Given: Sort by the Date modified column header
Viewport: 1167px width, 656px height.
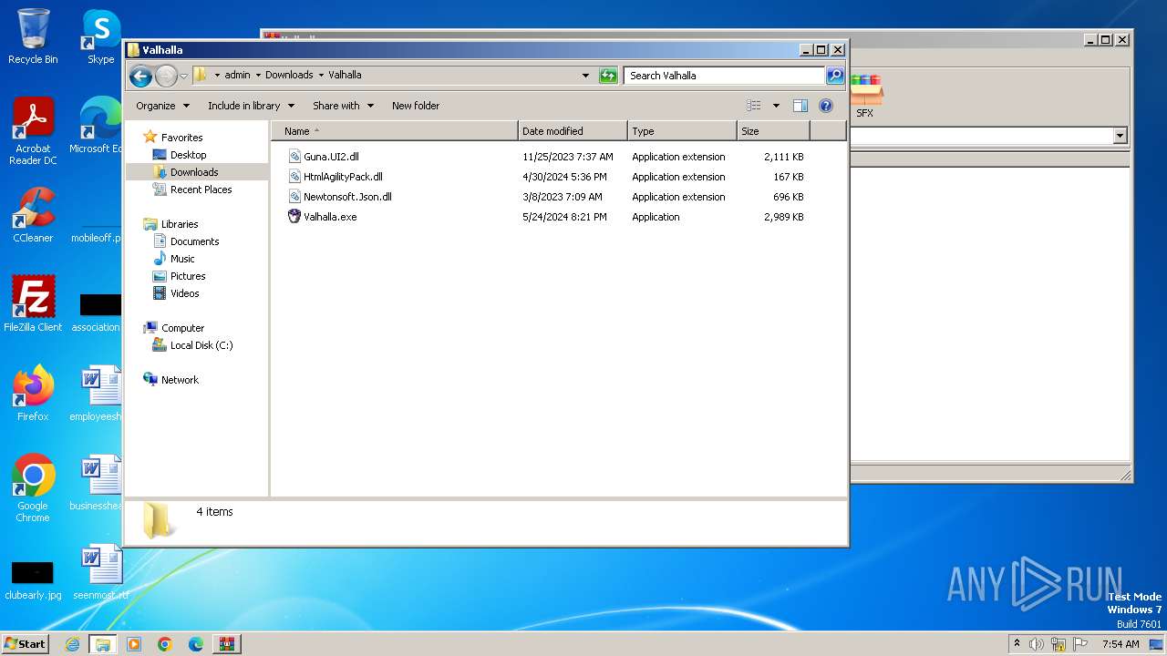Looking at the screenshot, I should click(573, 131).
